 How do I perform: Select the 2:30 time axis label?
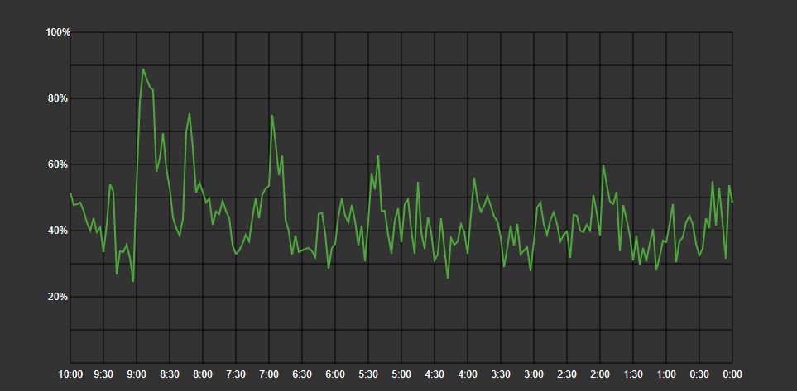(567, 374)
